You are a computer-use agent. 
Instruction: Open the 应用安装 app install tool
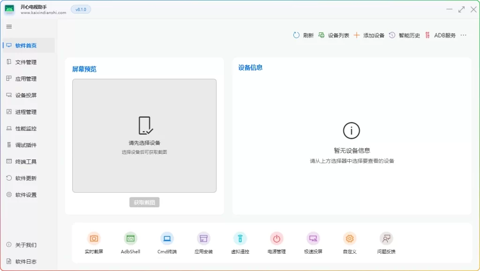pos(203,241)
